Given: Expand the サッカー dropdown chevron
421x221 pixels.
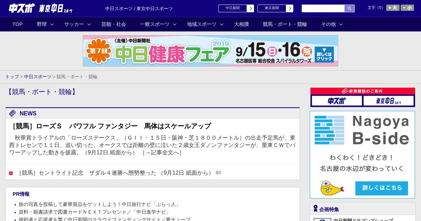Looking at the screenshot, I should 89,25.
